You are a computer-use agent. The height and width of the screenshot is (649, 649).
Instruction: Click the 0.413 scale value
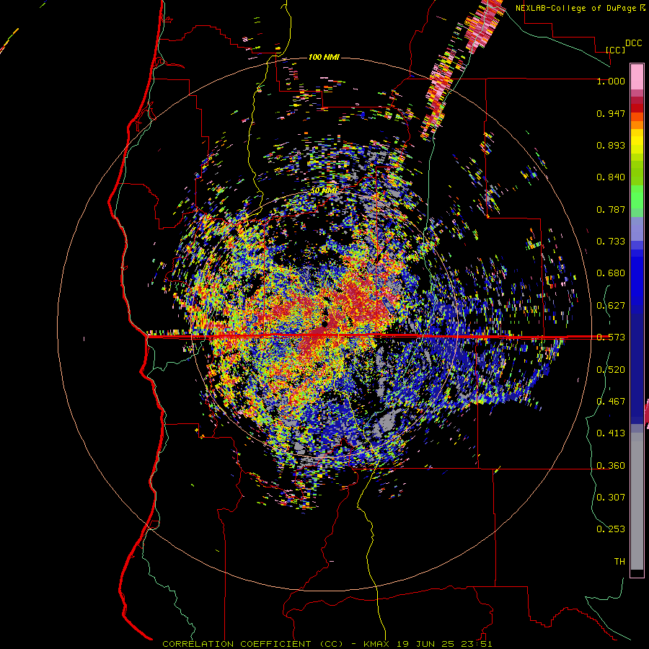(611, 433)
